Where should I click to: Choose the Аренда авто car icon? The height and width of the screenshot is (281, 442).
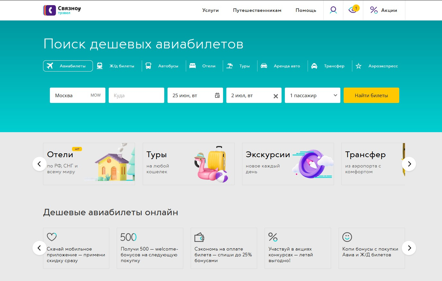tap(264, 66)
